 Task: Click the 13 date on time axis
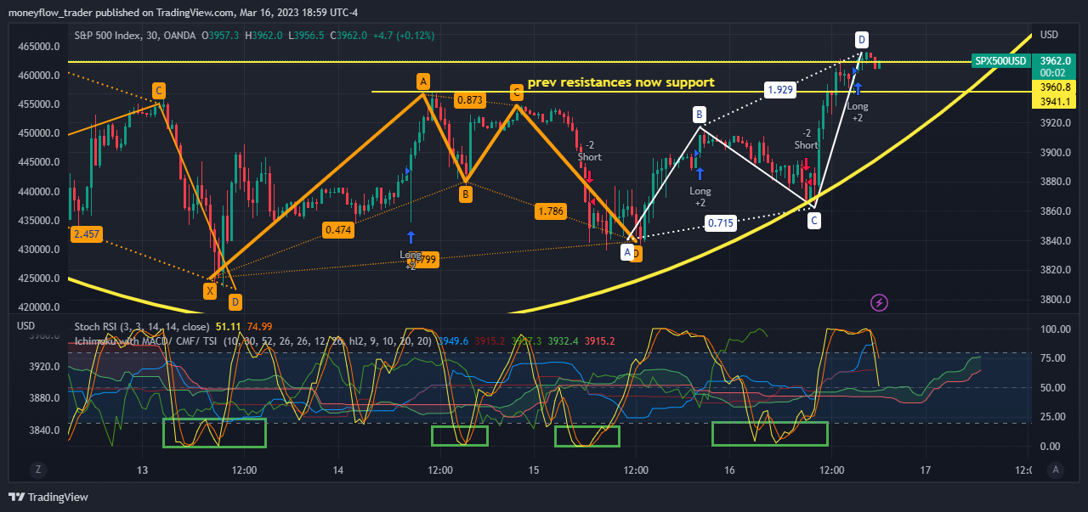(x=142, y=470)
